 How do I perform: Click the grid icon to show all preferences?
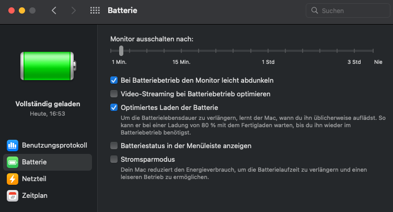95,10
